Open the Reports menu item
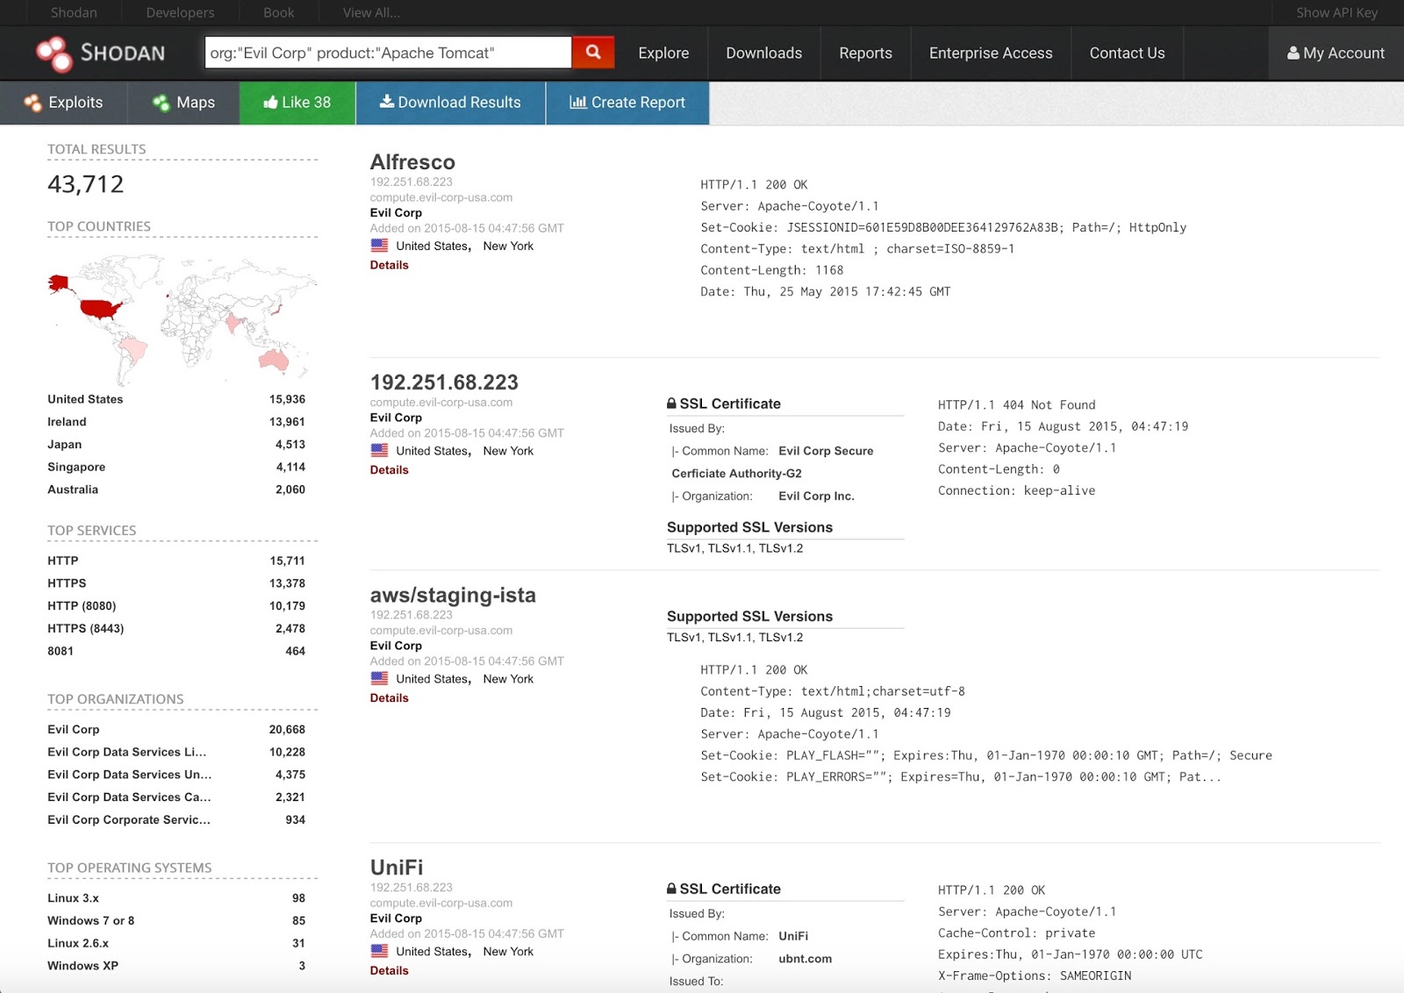The width and height of the screenshot is (1404, 993). (x=865, y=53)
